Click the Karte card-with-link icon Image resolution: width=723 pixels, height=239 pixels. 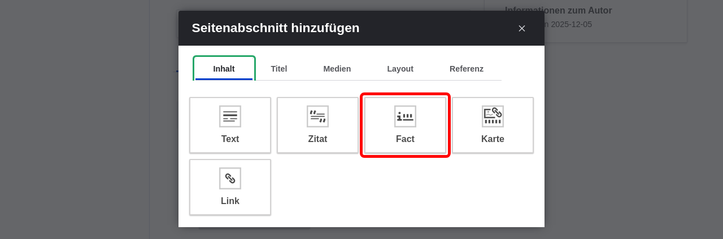pyautogui.click(x=493, y=116)
